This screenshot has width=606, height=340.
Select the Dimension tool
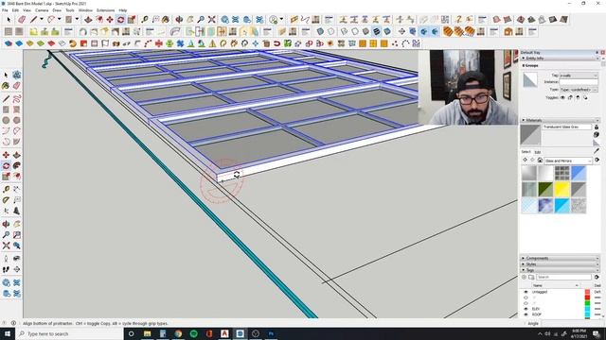click(x=17, y=189)
